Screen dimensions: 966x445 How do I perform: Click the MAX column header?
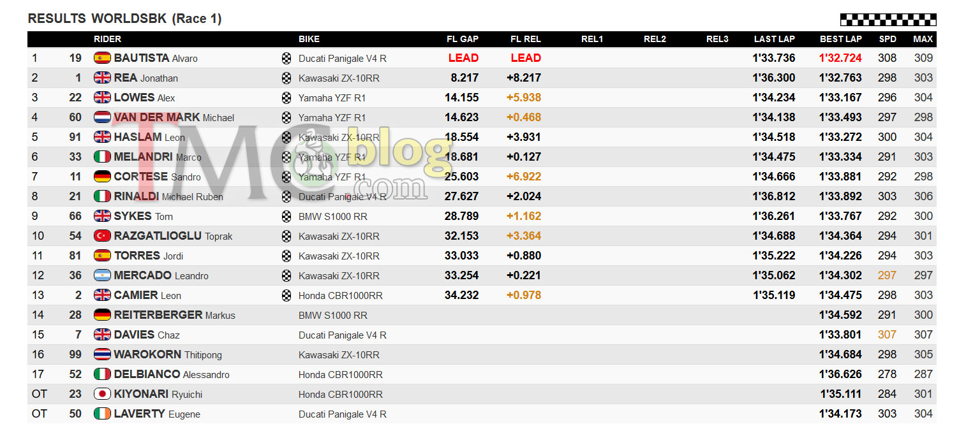pos(923,39)
